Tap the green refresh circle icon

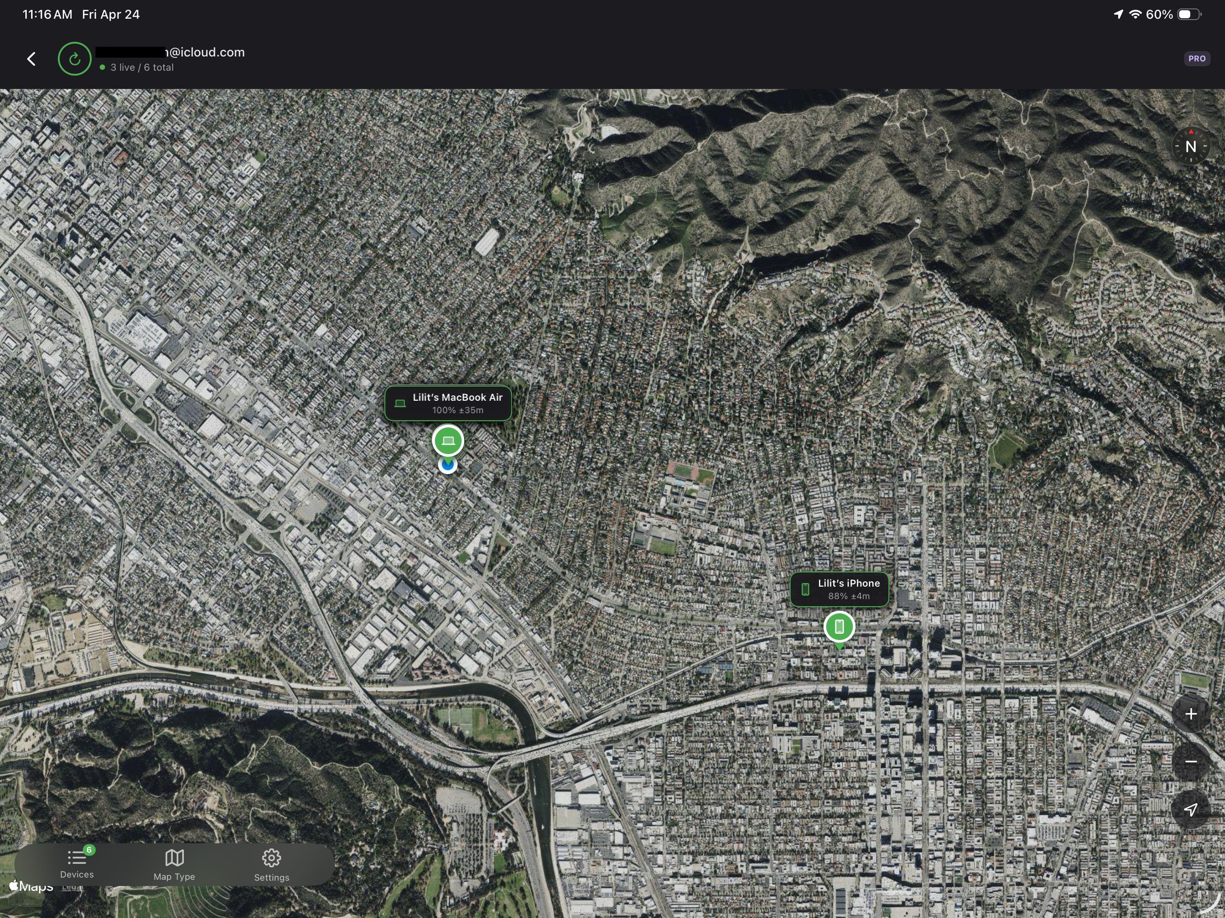(75, 59)
